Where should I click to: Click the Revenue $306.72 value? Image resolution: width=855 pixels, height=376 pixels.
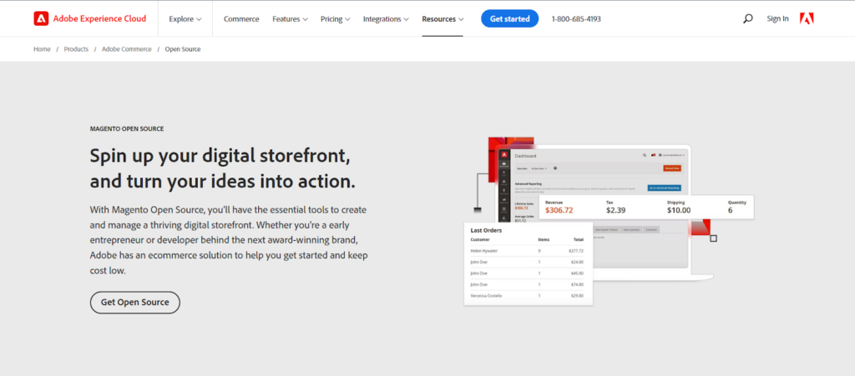click(559, 210)
